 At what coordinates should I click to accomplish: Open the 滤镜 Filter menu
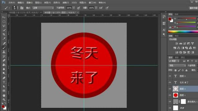[66, 2]
